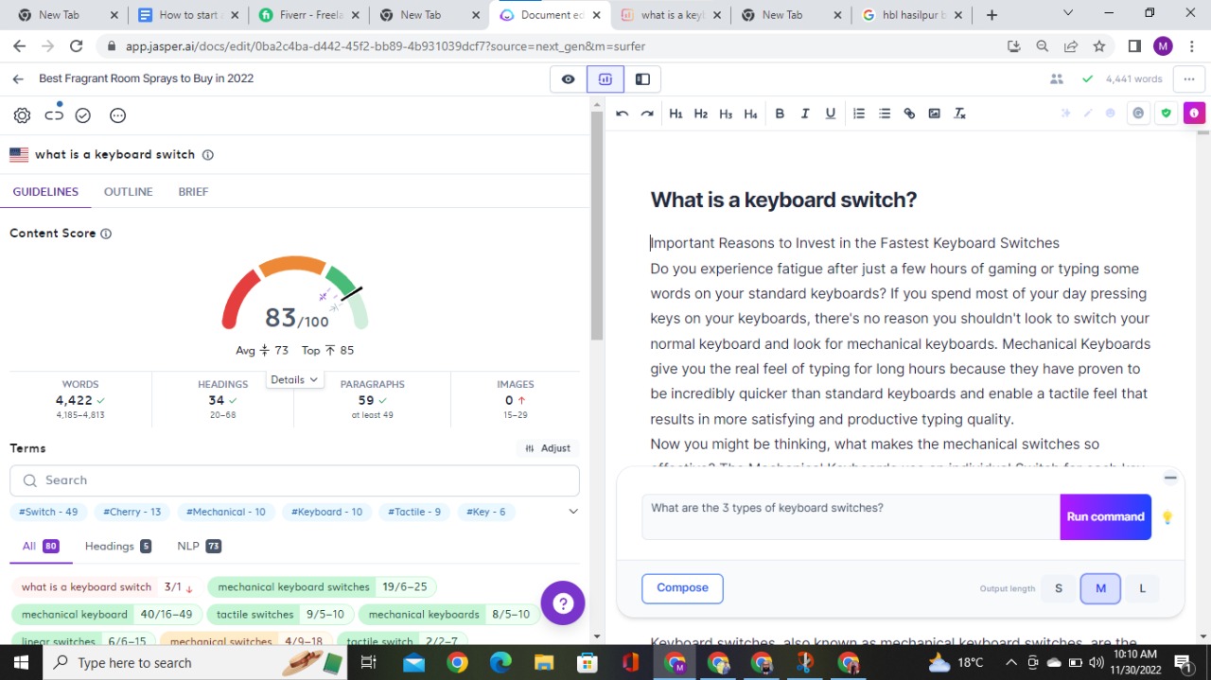
Task: Insert hyperlink from toolbar
Action: (909, 113)
